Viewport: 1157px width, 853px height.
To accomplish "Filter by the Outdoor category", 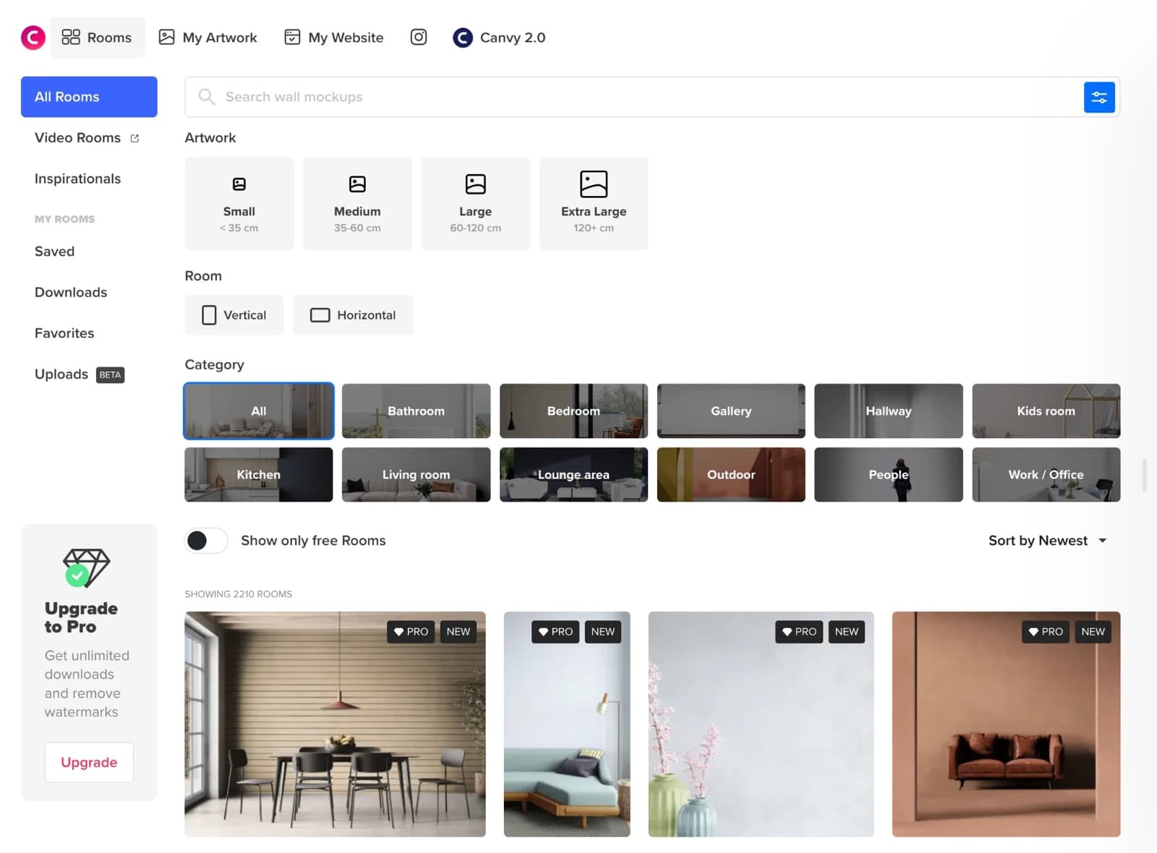I will click(731, 474).
